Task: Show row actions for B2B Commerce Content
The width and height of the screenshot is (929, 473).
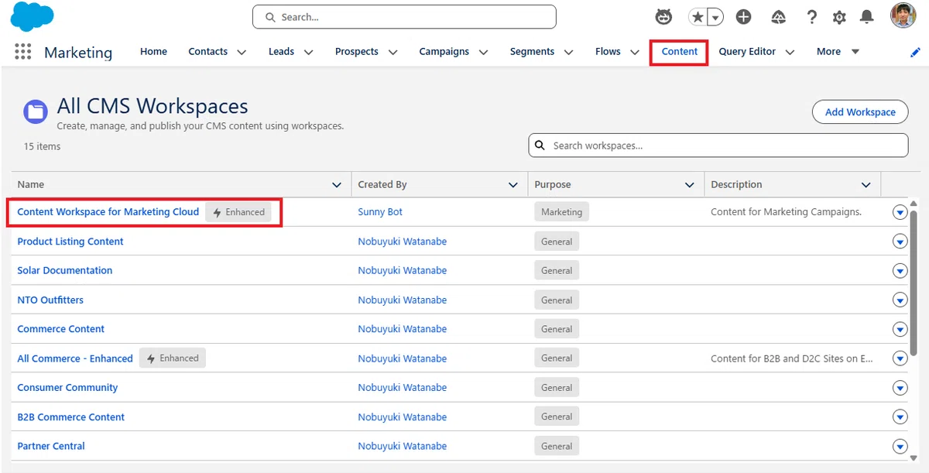Action: 900,417
